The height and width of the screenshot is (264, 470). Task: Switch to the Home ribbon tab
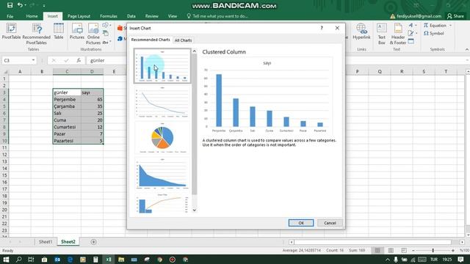click(32, 16)
